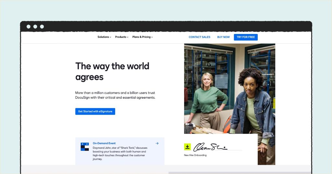Viewport: 332px width, 174px height.
Task: Click the first white dot in the window bar
Action: 29,27
